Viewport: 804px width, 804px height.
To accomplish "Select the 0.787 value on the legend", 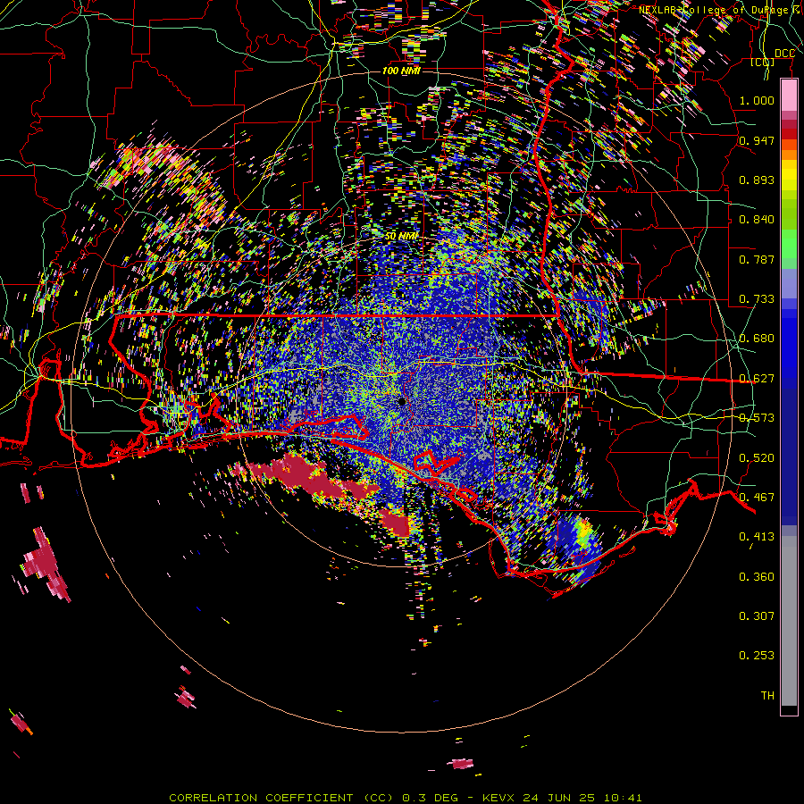I will coord(757,259).
